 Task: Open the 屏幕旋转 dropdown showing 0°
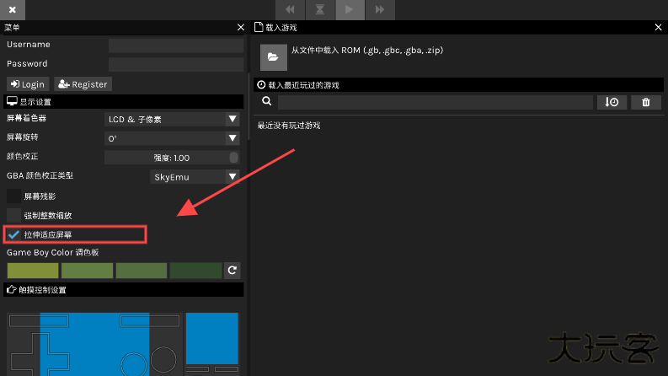172,138
